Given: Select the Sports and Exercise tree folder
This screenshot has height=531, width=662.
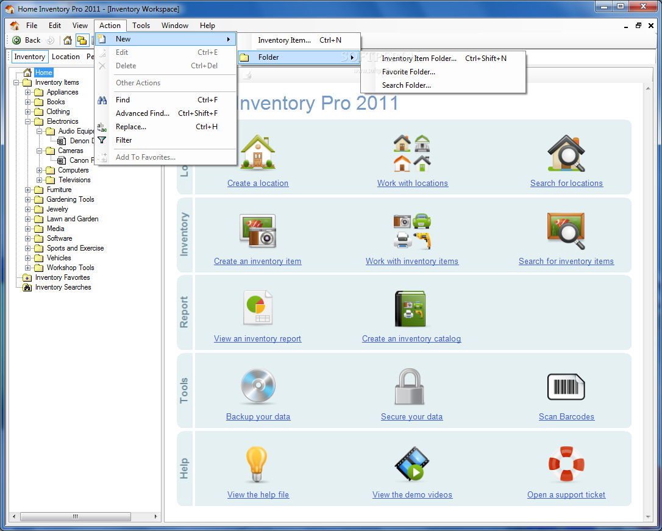Looking at the screenshot, I should click(75, 248).
